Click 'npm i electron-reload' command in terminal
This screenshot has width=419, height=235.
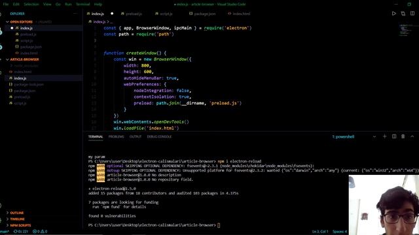tap(240, 161)
